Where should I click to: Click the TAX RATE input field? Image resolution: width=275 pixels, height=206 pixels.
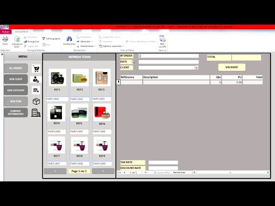(x=163, y=163)
